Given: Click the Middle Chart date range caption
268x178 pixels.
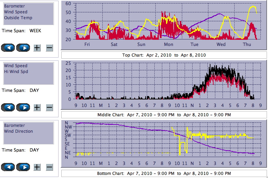Looking at the screenshot, I should tap(164, 115).
